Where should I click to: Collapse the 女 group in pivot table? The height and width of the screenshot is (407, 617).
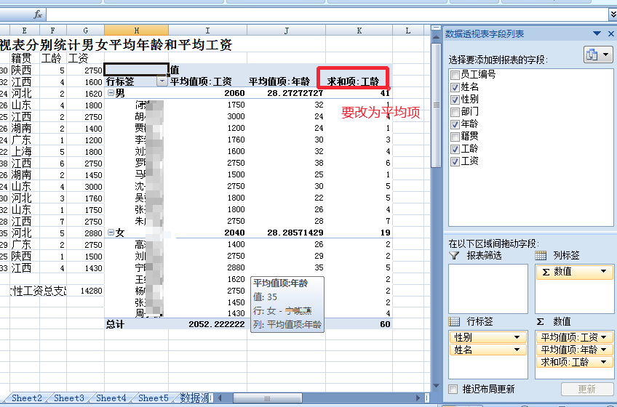point(111,233)
